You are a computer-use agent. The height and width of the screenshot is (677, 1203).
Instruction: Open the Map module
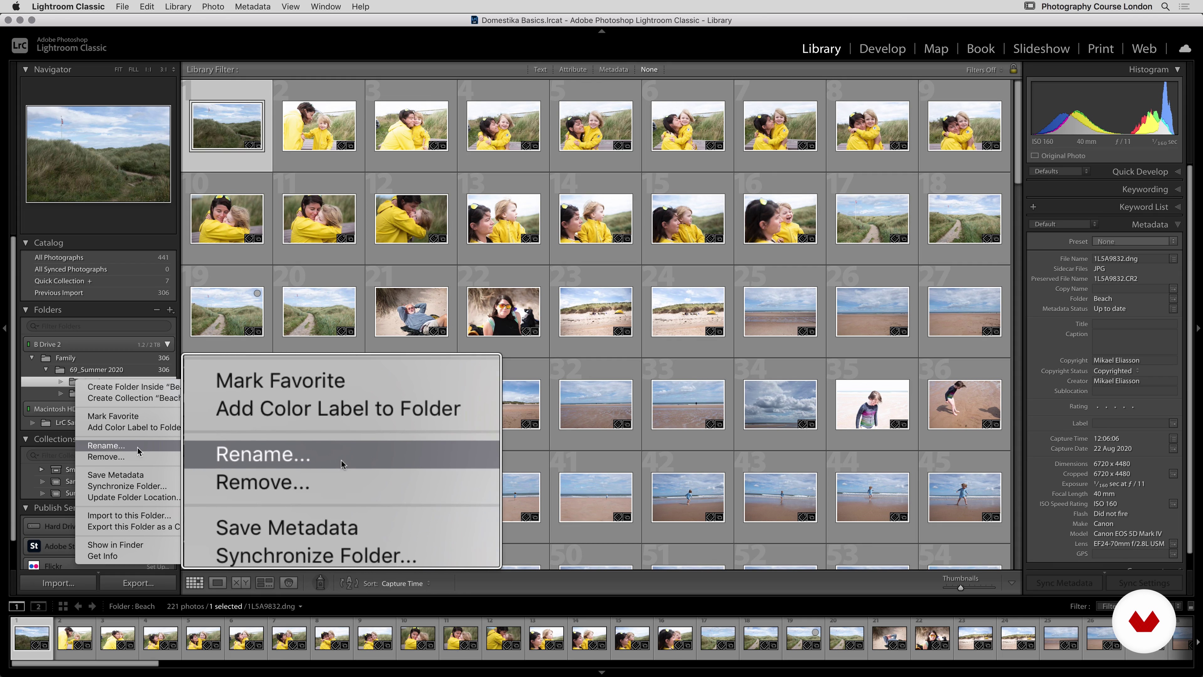(x=936, y=49)
